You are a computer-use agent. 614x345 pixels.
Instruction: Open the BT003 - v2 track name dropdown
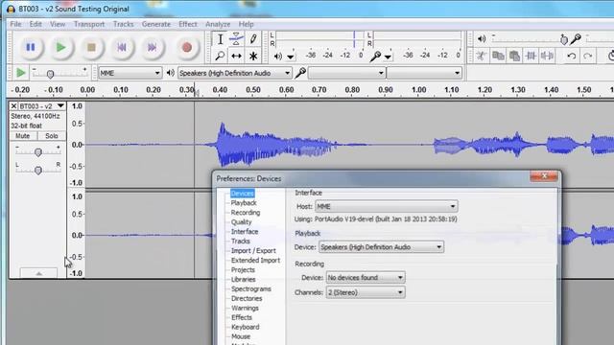coord(41,106)
